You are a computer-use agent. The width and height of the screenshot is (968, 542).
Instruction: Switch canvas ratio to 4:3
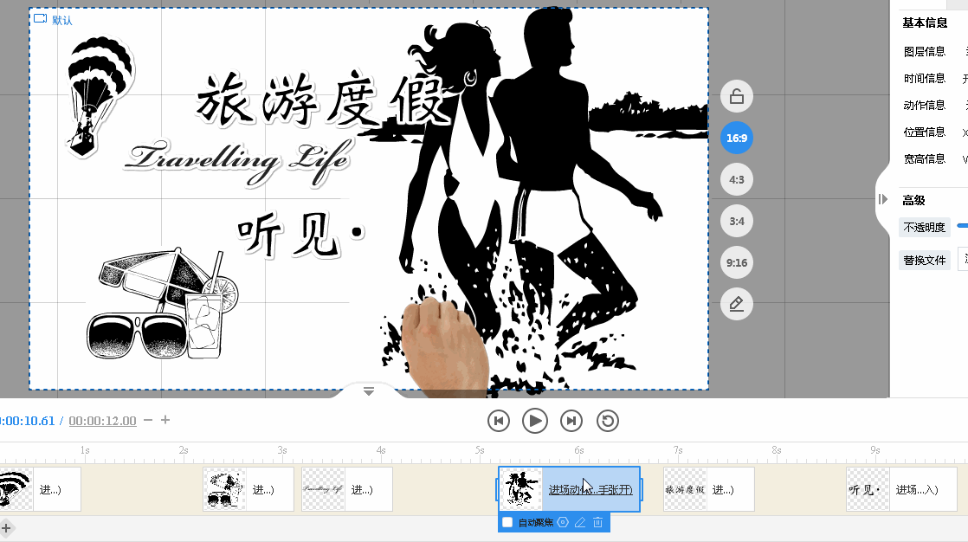pyautogui.click(x=736, y=179)
